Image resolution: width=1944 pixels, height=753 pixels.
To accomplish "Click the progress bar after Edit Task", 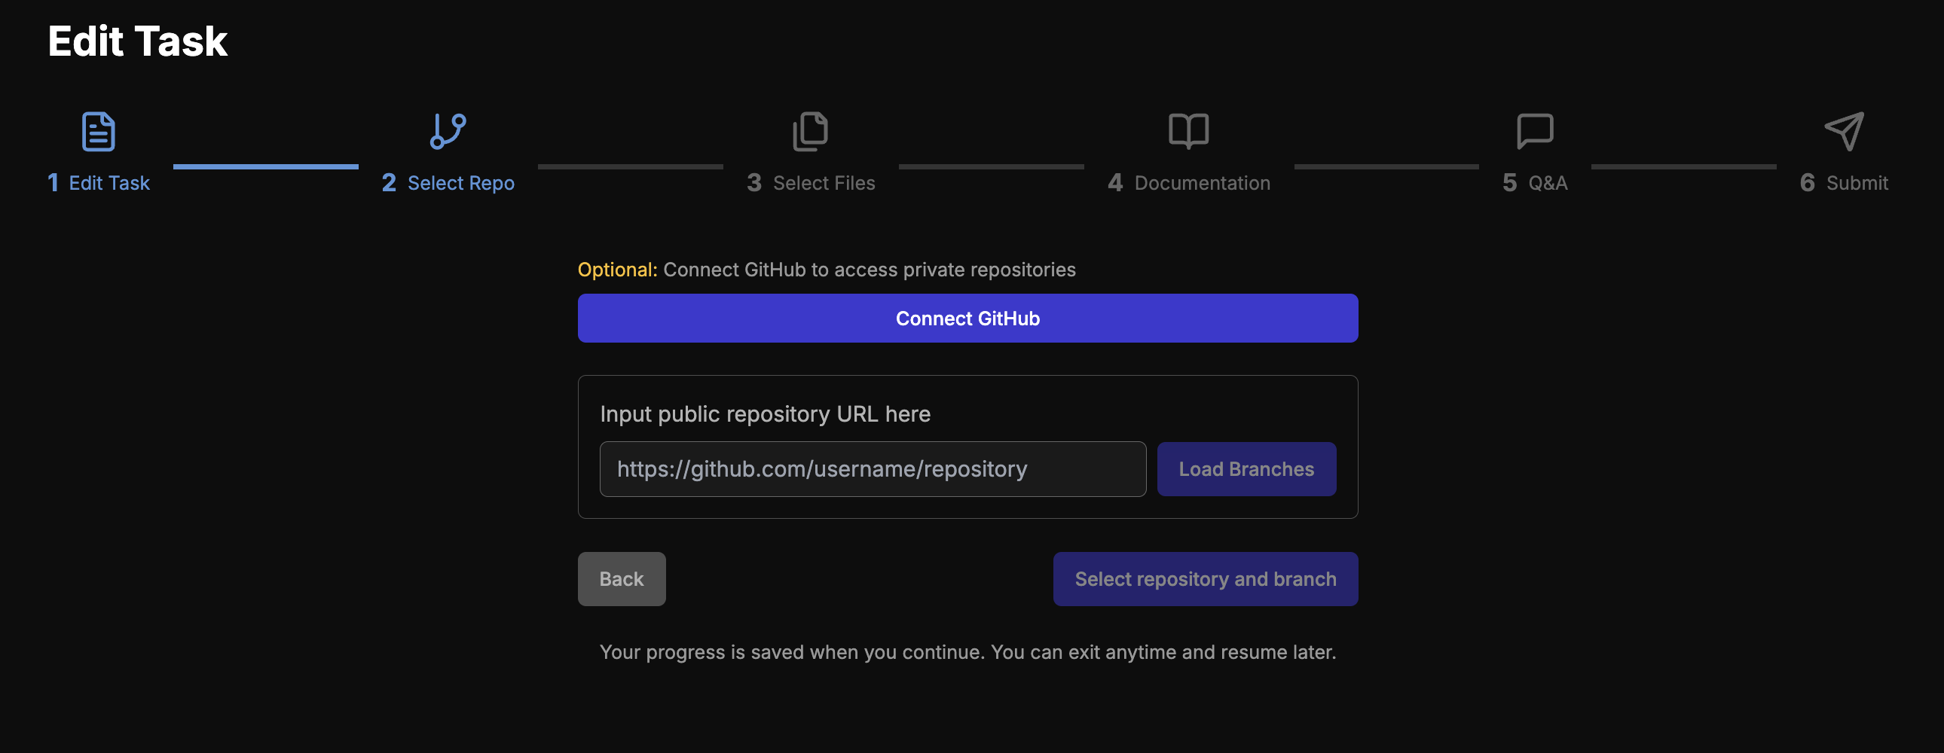I will pyautogui.click(x=266, y=167).
